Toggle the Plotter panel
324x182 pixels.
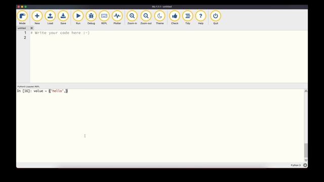click(x=117, y=18)
